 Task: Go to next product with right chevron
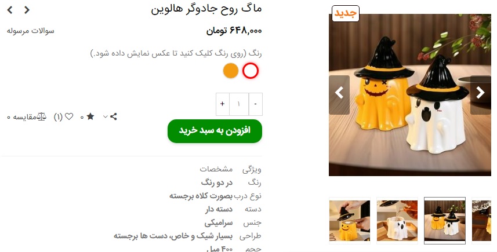point(27,10)
